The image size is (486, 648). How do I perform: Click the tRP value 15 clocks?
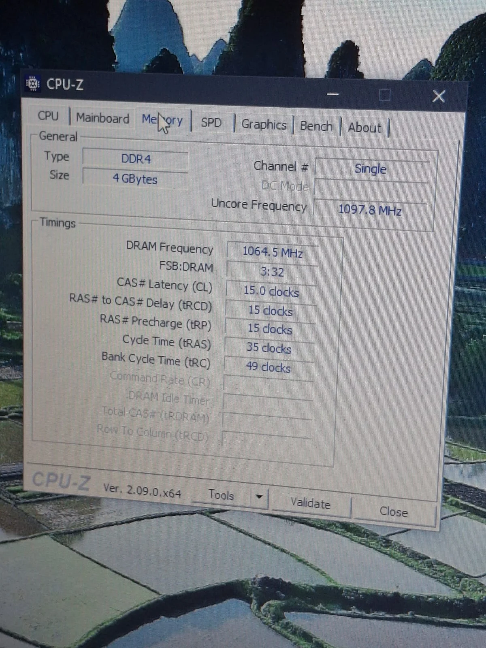270,329
